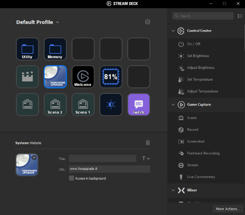Select the clapperboard key in the grid

[x=27, y=77]
